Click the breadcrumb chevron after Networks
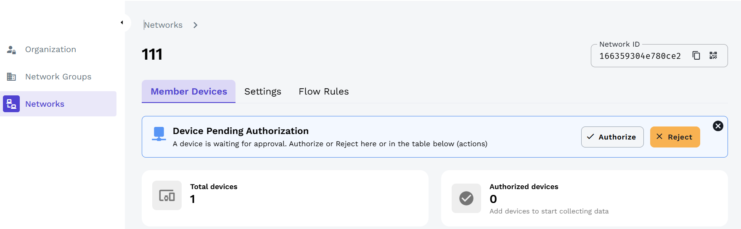 [195, 25]
